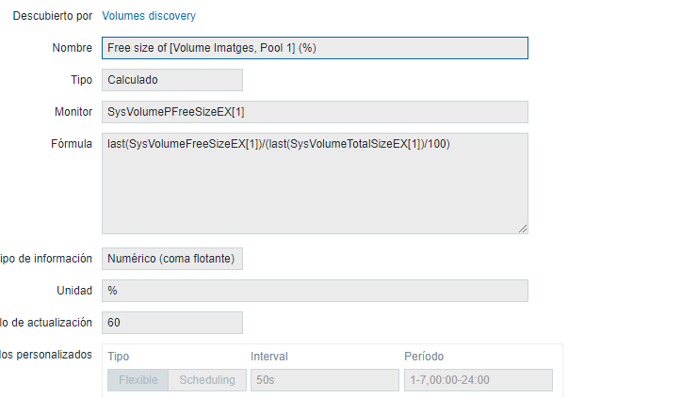Click the Interval field showing 50s
Image resolution: width=698 pixels, height=398 pixels.
[324, 380]
